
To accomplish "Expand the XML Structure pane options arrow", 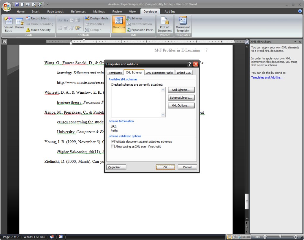I will click(x=295, y=42).
